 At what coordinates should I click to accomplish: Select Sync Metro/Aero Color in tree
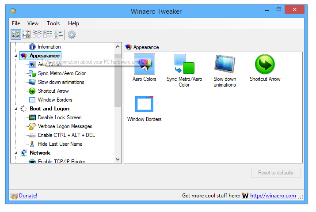click(x=62, y=73)
